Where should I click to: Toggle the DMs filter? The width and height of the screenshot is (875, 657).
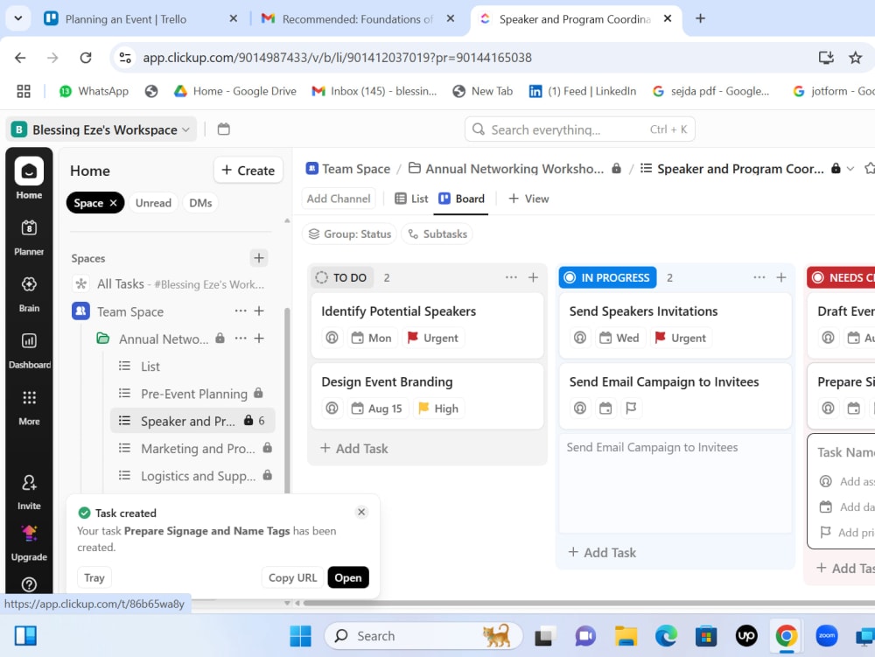coord(200,203)
